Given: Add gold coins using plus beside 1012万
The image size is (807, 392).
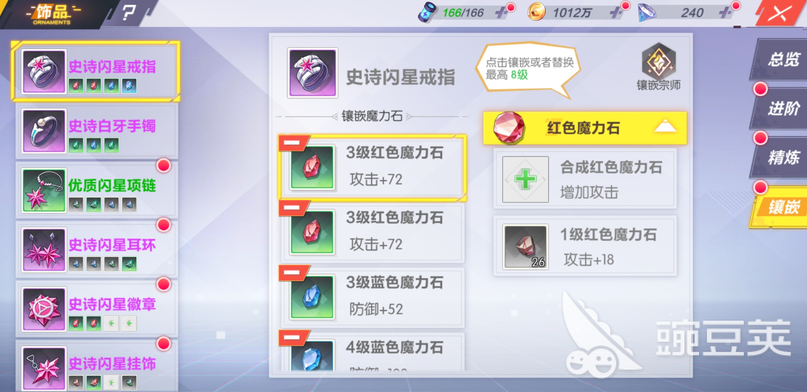Looking at the screenshot, I should tap(616, 13).
